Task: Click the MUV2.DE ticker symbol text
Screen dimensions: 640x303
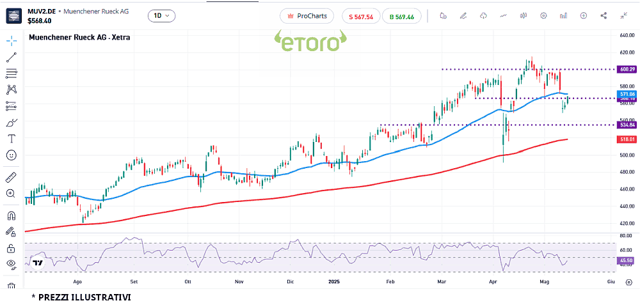Action: 41,11
